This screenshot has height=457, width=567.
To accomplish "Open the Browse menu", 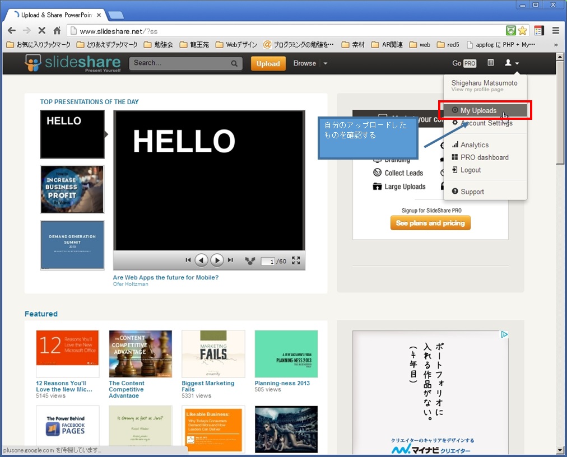I will coord(305,63).
